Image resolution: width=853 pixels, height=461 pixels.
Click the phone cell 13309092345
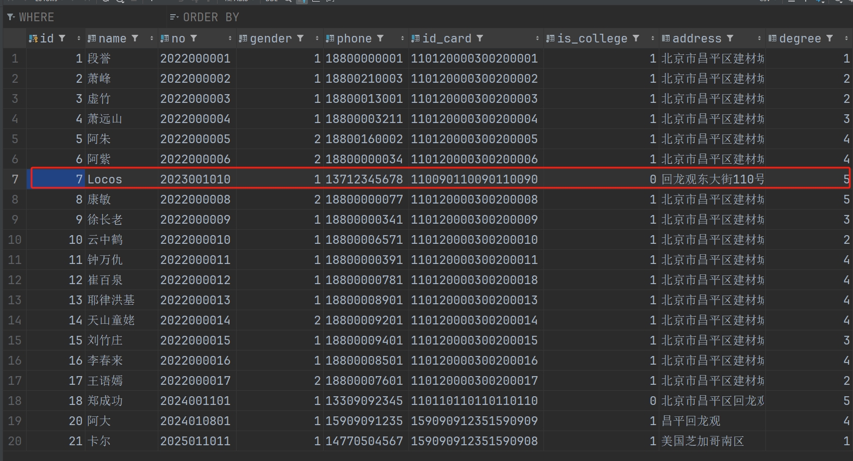pyautogui.click(x=363, y=401)
